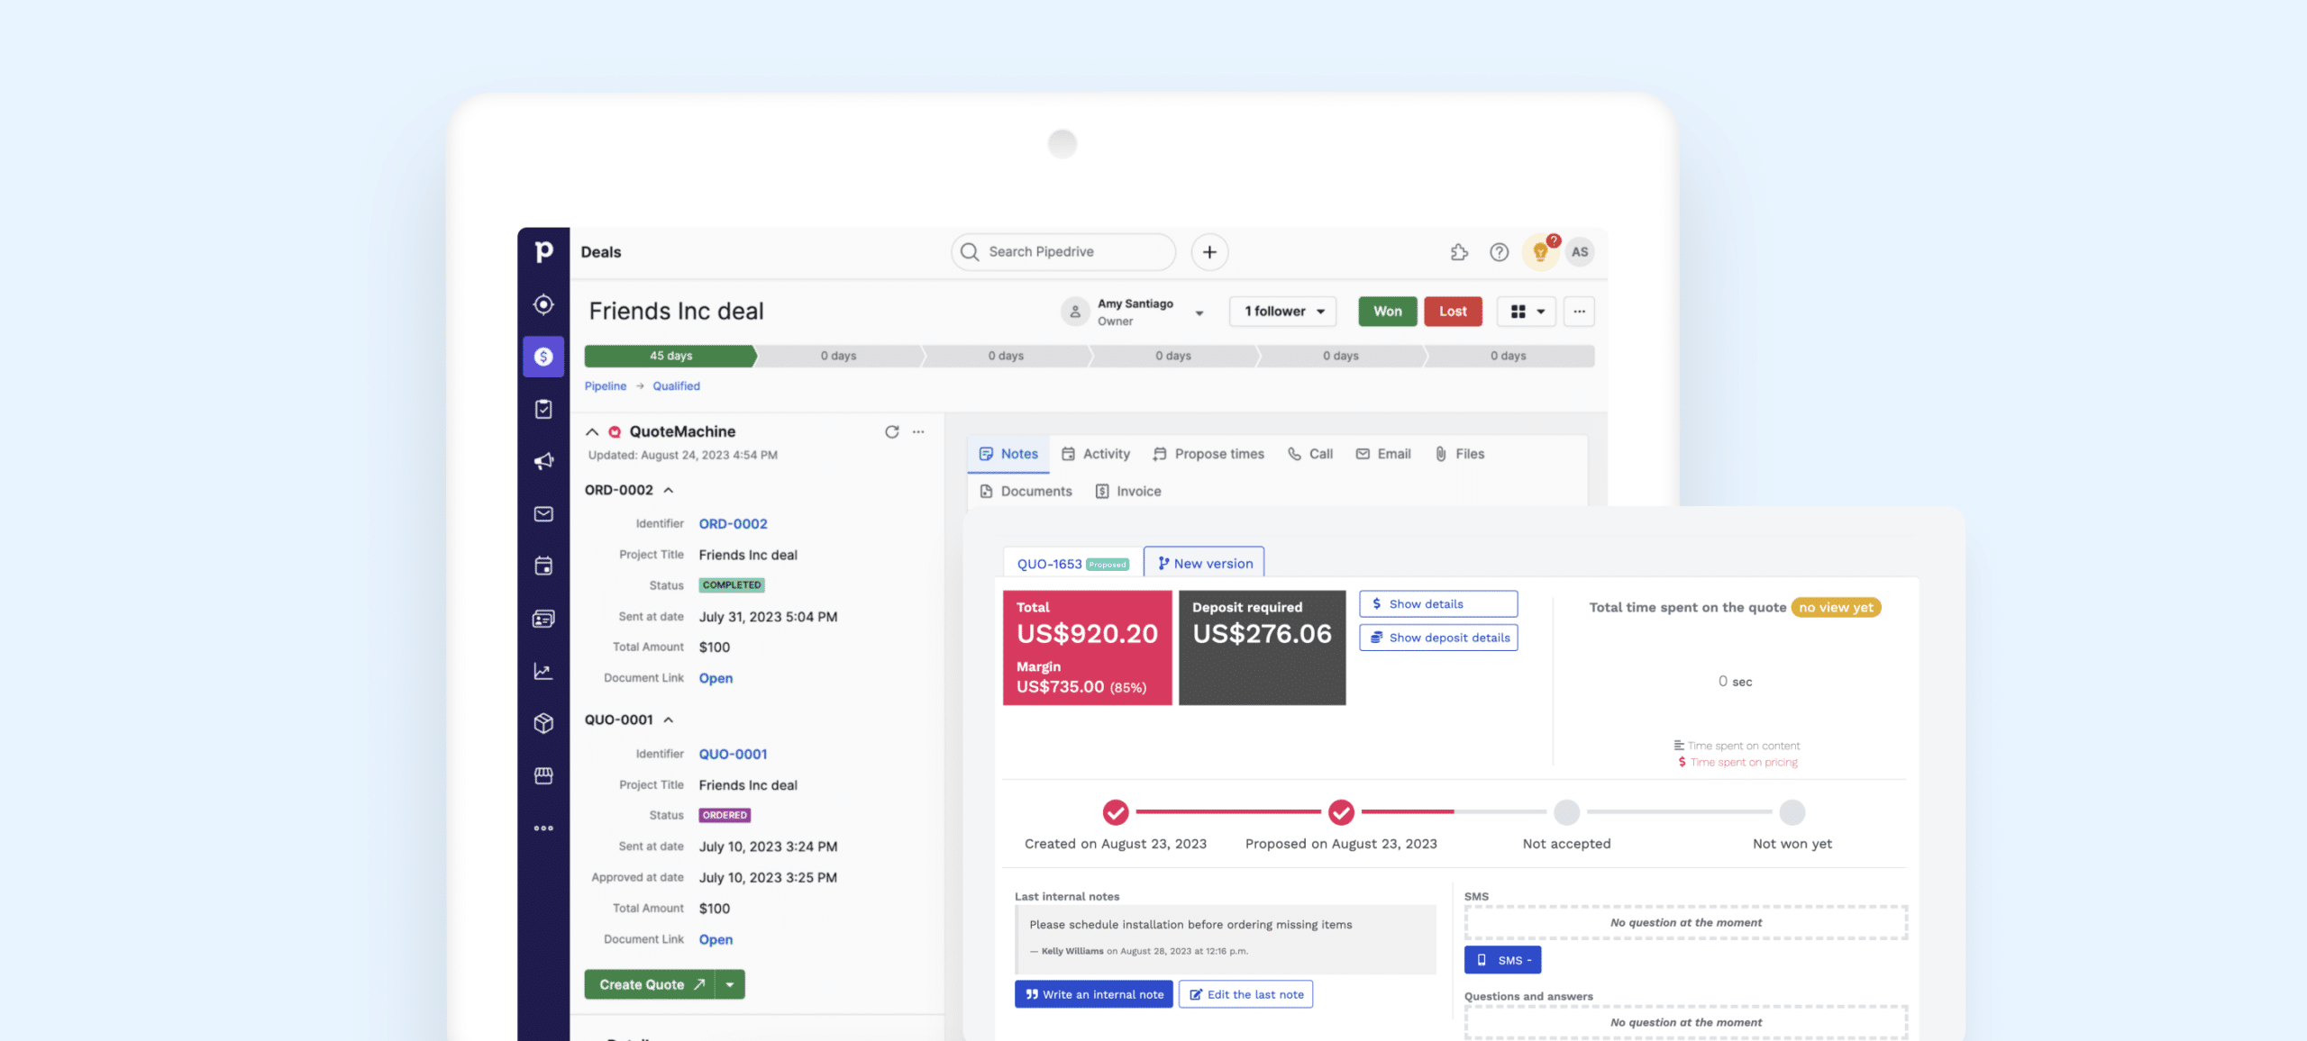Select the Deals dollar icon in sidebar

(x=543, y=357)
